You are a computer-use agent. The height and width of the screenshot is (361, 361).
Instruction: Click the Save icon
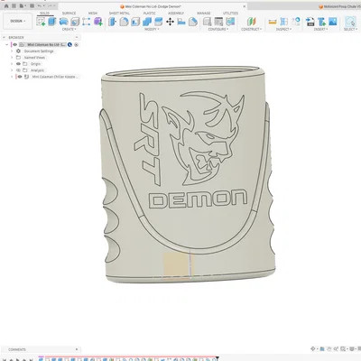click(x=32, y=6)
